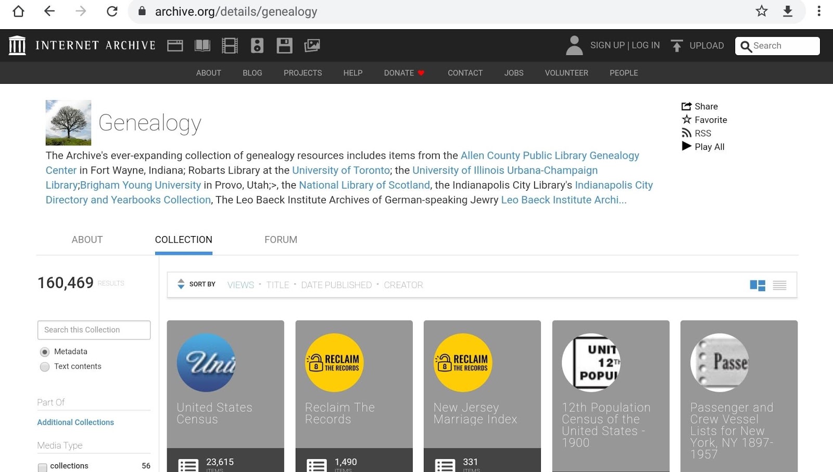Viewport: 833px width, 472px height.
Task: Open the BLOG menu item
Action: (253, 73)
